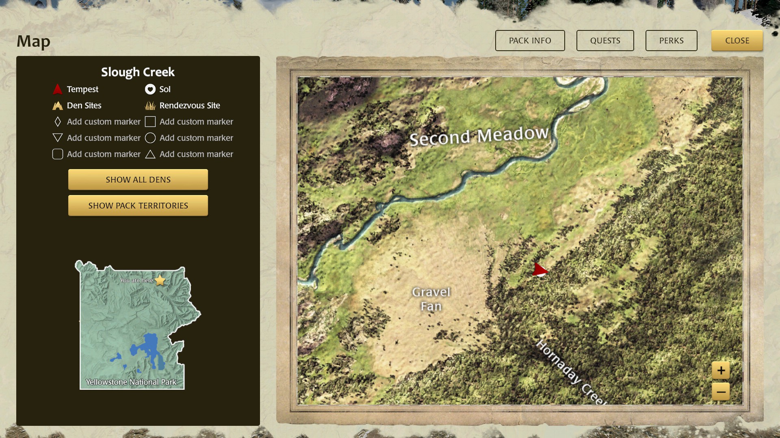
Task: Toggle Show Pack Territories overlay
Action: click(138, 206)
